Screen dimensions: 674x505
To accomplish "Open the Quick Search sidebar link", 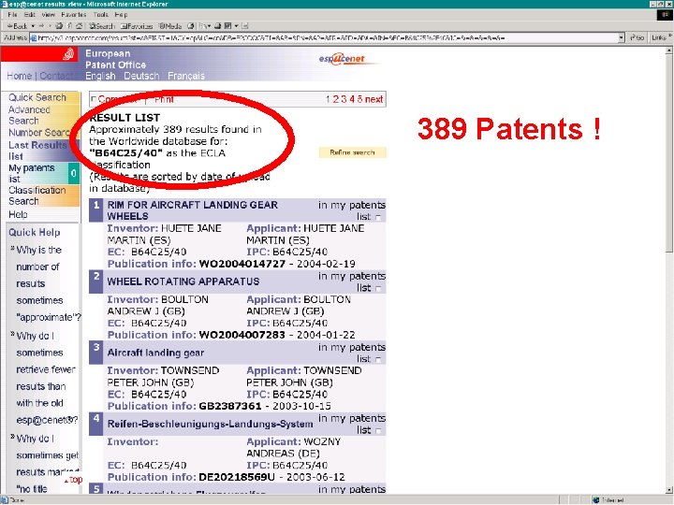I will [x=37, y=97].
